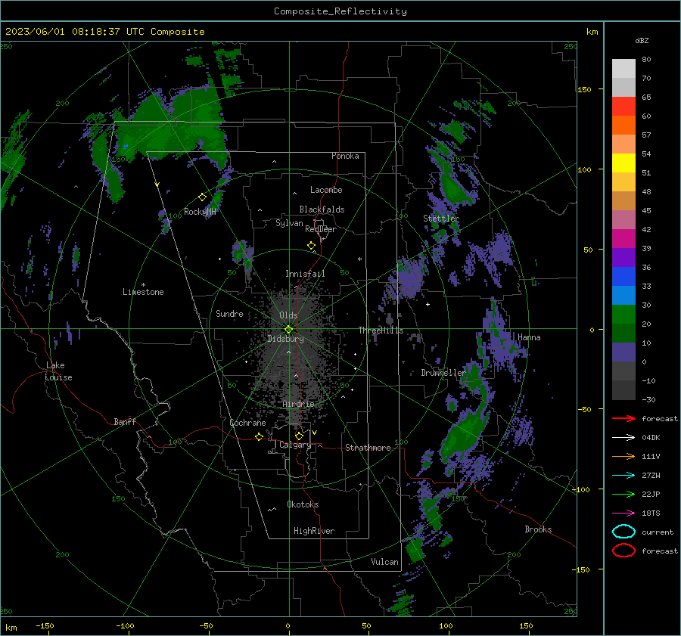Click the dBZ legend heading
This screenshot has width=681, height=636.
point(642,40)
